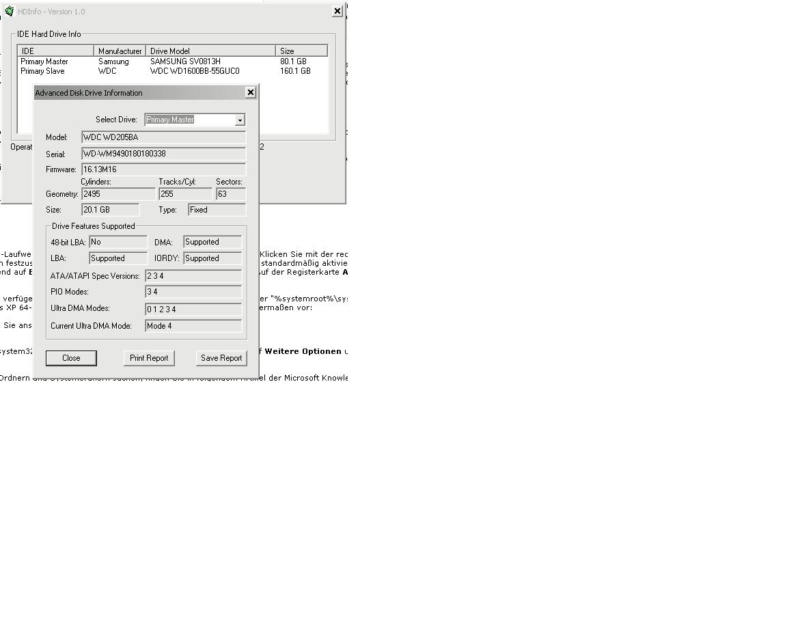787x630 pixels.
Task: Click the WDC WD1600BB-55GUC0 drive model cell
Action: click(x=195, y=71)
